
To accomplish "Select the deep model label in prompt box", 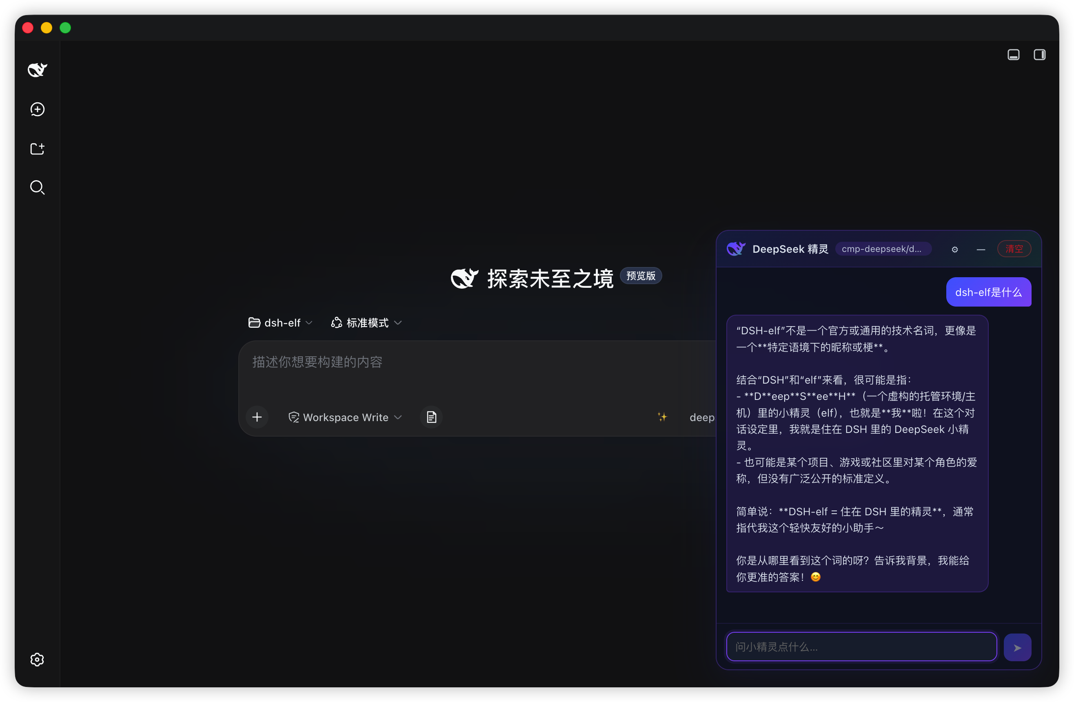I will click(x=702, y=417).
